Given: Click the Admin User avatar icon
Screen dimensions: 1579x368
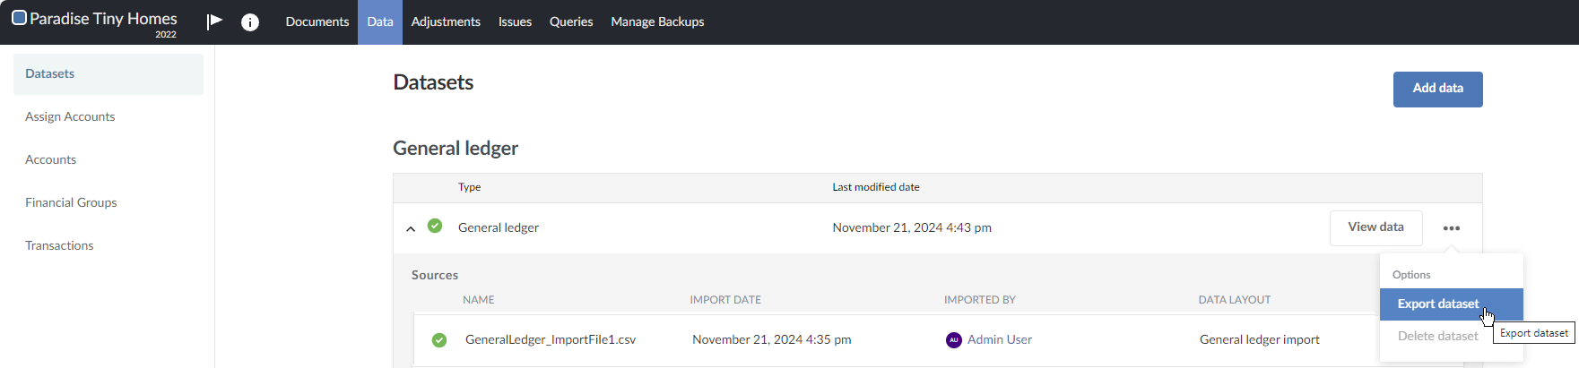Looking at the screenshot, I should coord(954,340).
